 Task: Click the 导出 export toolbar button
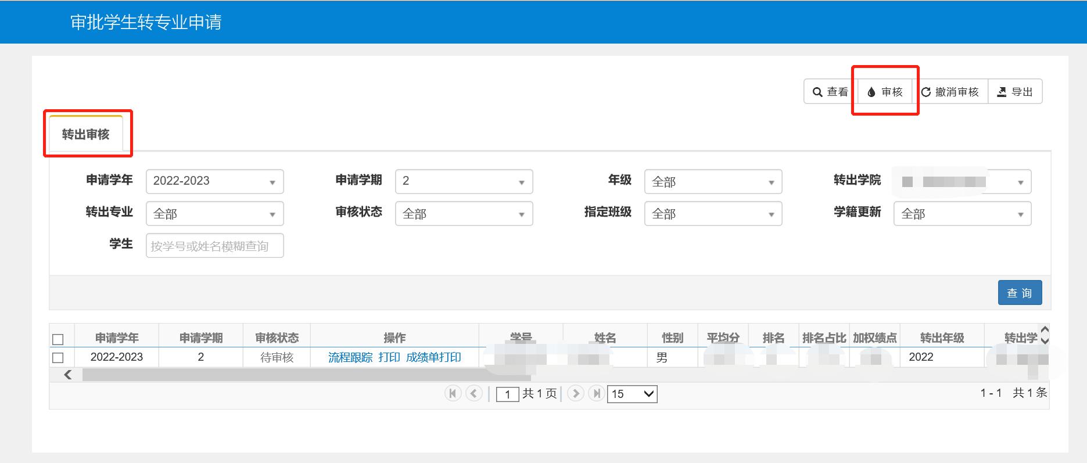click(1015, 92)
